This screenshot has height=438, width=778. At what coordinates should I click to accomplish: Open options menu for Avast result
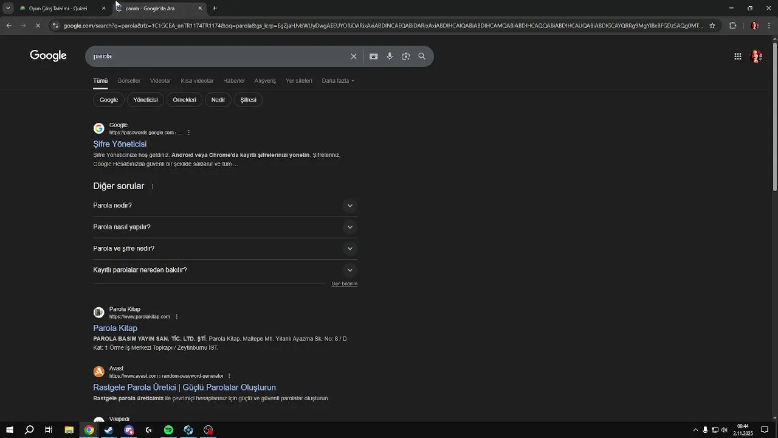pos(229,376)
